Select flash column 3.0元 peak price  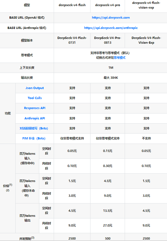pyautogui.click(x=72, y=196)
